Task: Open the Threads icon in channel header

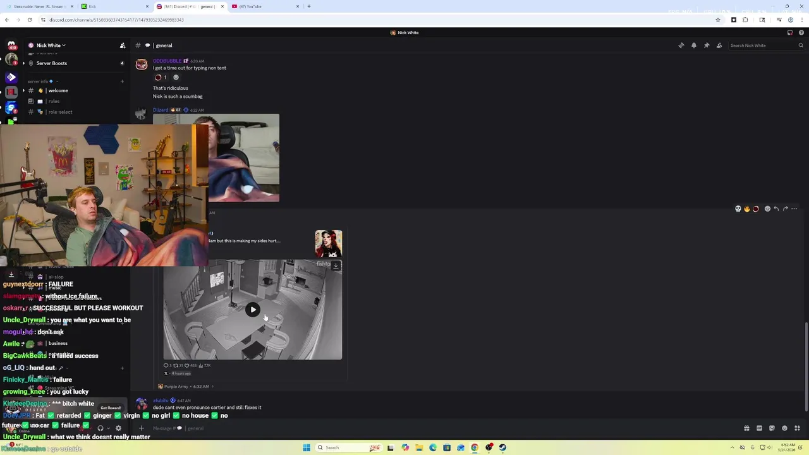Action: click(681, 45)
